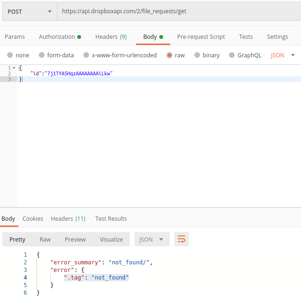Open the response JSON format dropdown

[152, 239]
